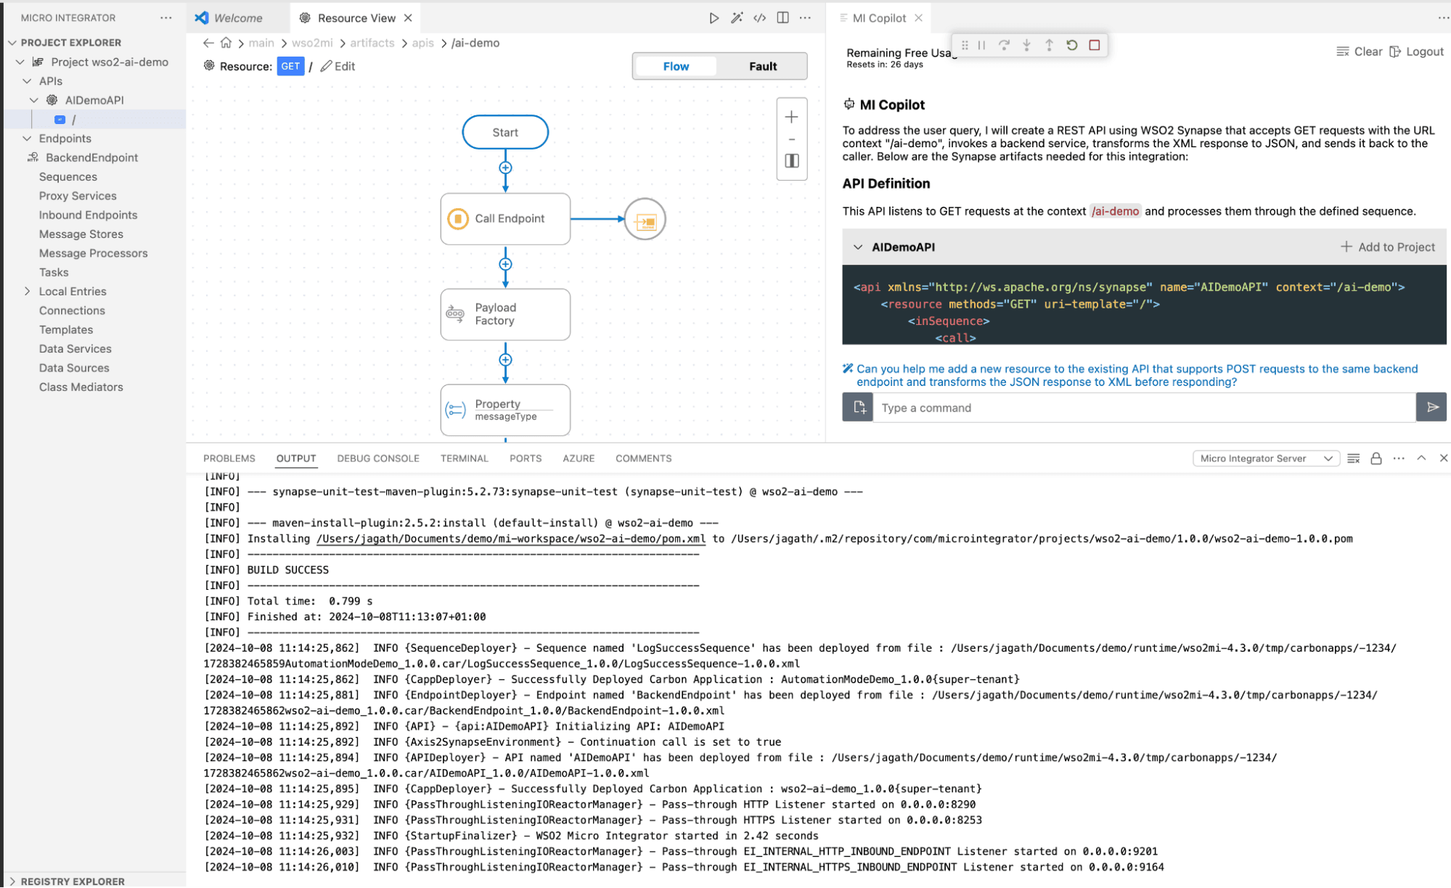1451x888 pixels.
Task: Click the Send command arrow in Copilot
Action: (1431, 408)
